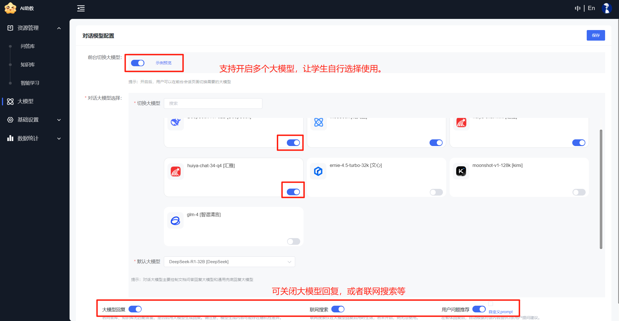Open the 默认大模型 dropdown

coord(229,262)
